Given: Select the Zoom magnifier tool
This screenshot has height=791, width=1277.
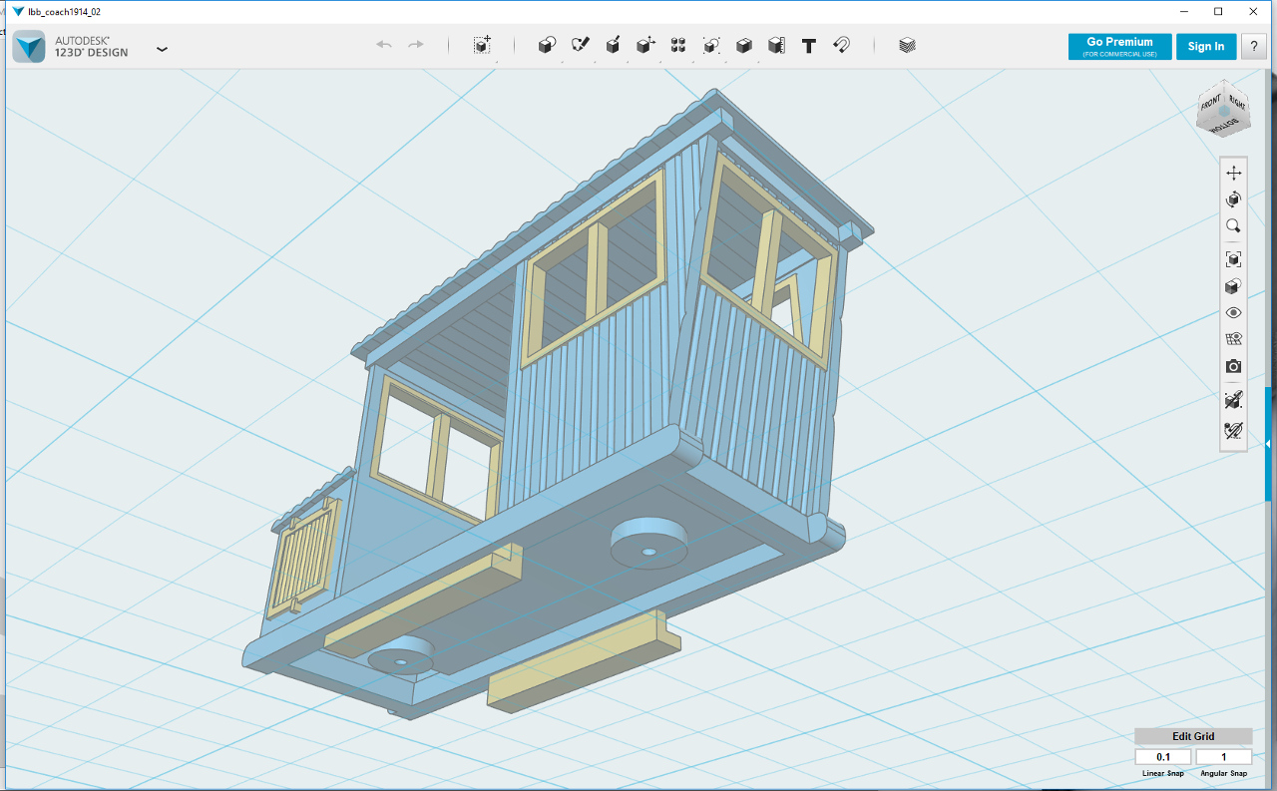Looking at the screenshot, I should coord(1233,226).
